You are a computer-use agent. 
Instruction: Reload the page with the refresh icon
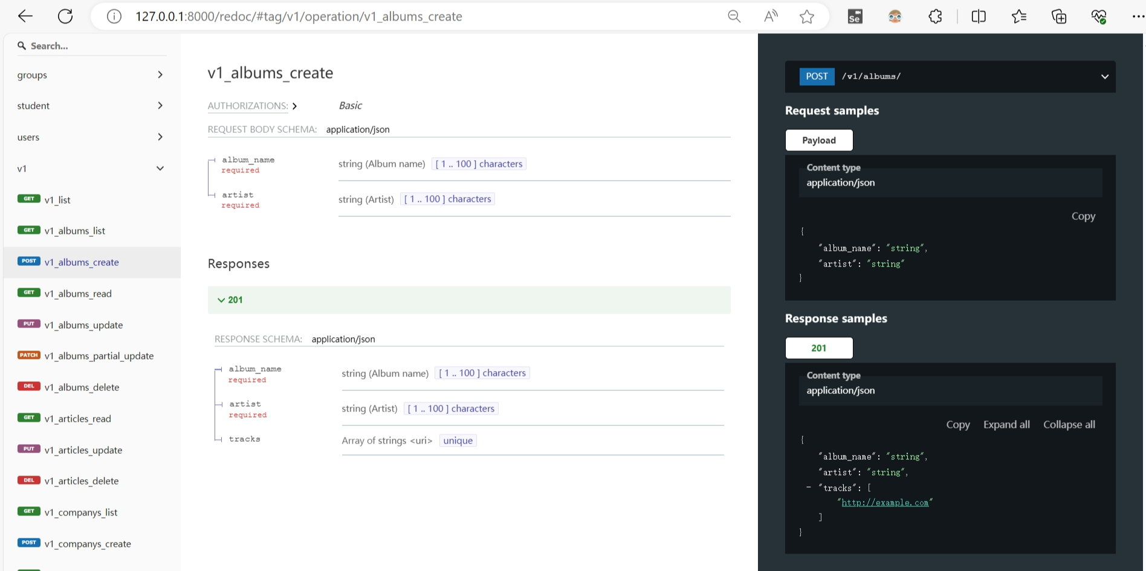65,16
